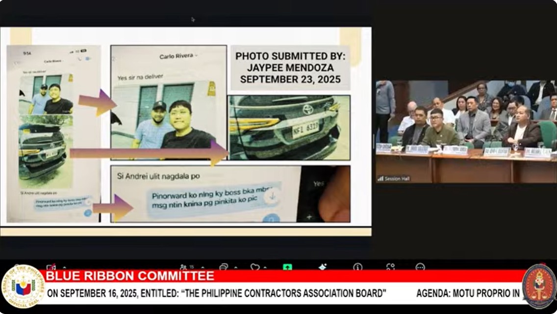Open the AI companion sparkle icon
The image size is (557, 314).
point(322,267)
